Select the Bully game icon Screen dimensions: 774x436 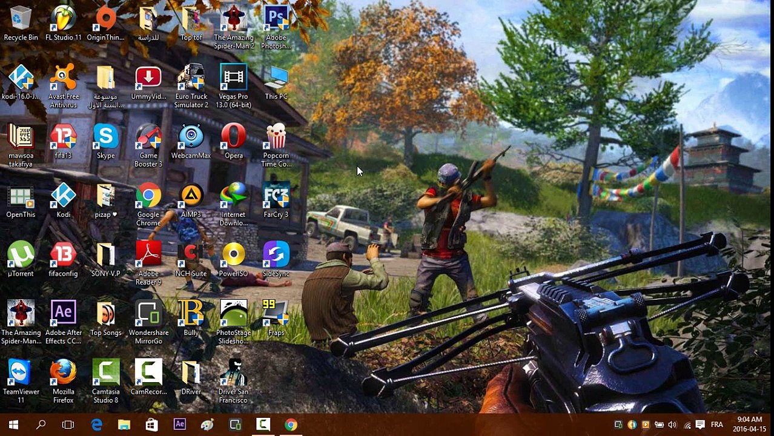[x=191, y=319]
